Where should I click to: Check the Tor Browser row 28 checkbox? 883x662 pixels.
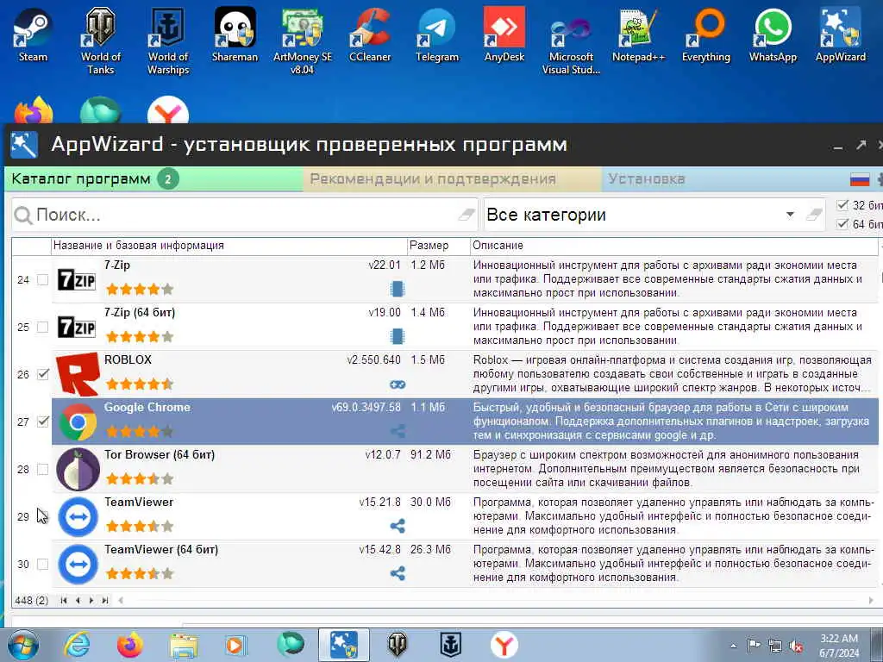[43, 469]
